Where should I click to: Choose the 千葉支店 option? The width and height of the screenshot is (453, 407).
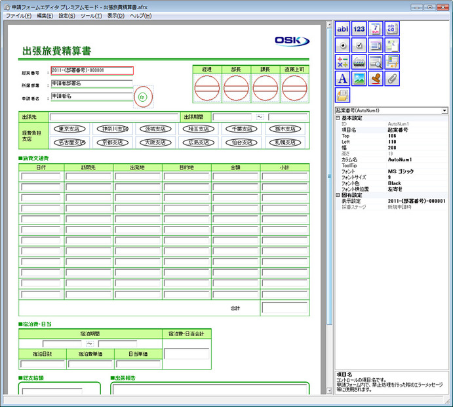coord(241,129)
